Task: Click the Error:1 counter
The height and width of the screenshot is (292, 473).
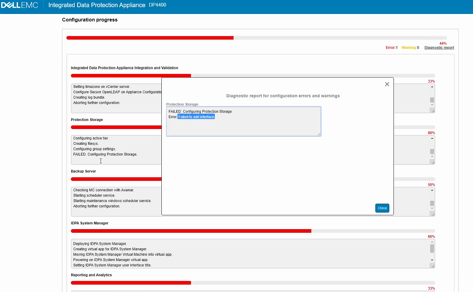Action: (x=392, y=48)
